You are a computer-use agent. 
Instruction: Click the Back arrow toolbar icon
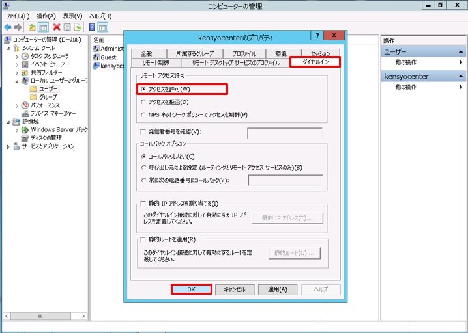[x=7, y=27]
